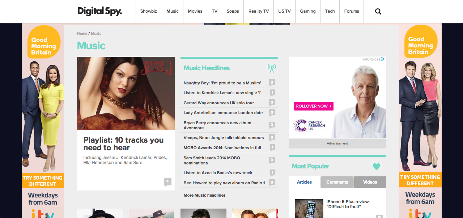Click the left Good Morning Britain banner ad
The width and height of the screenshot is (463, 218).
coord(43,121)
